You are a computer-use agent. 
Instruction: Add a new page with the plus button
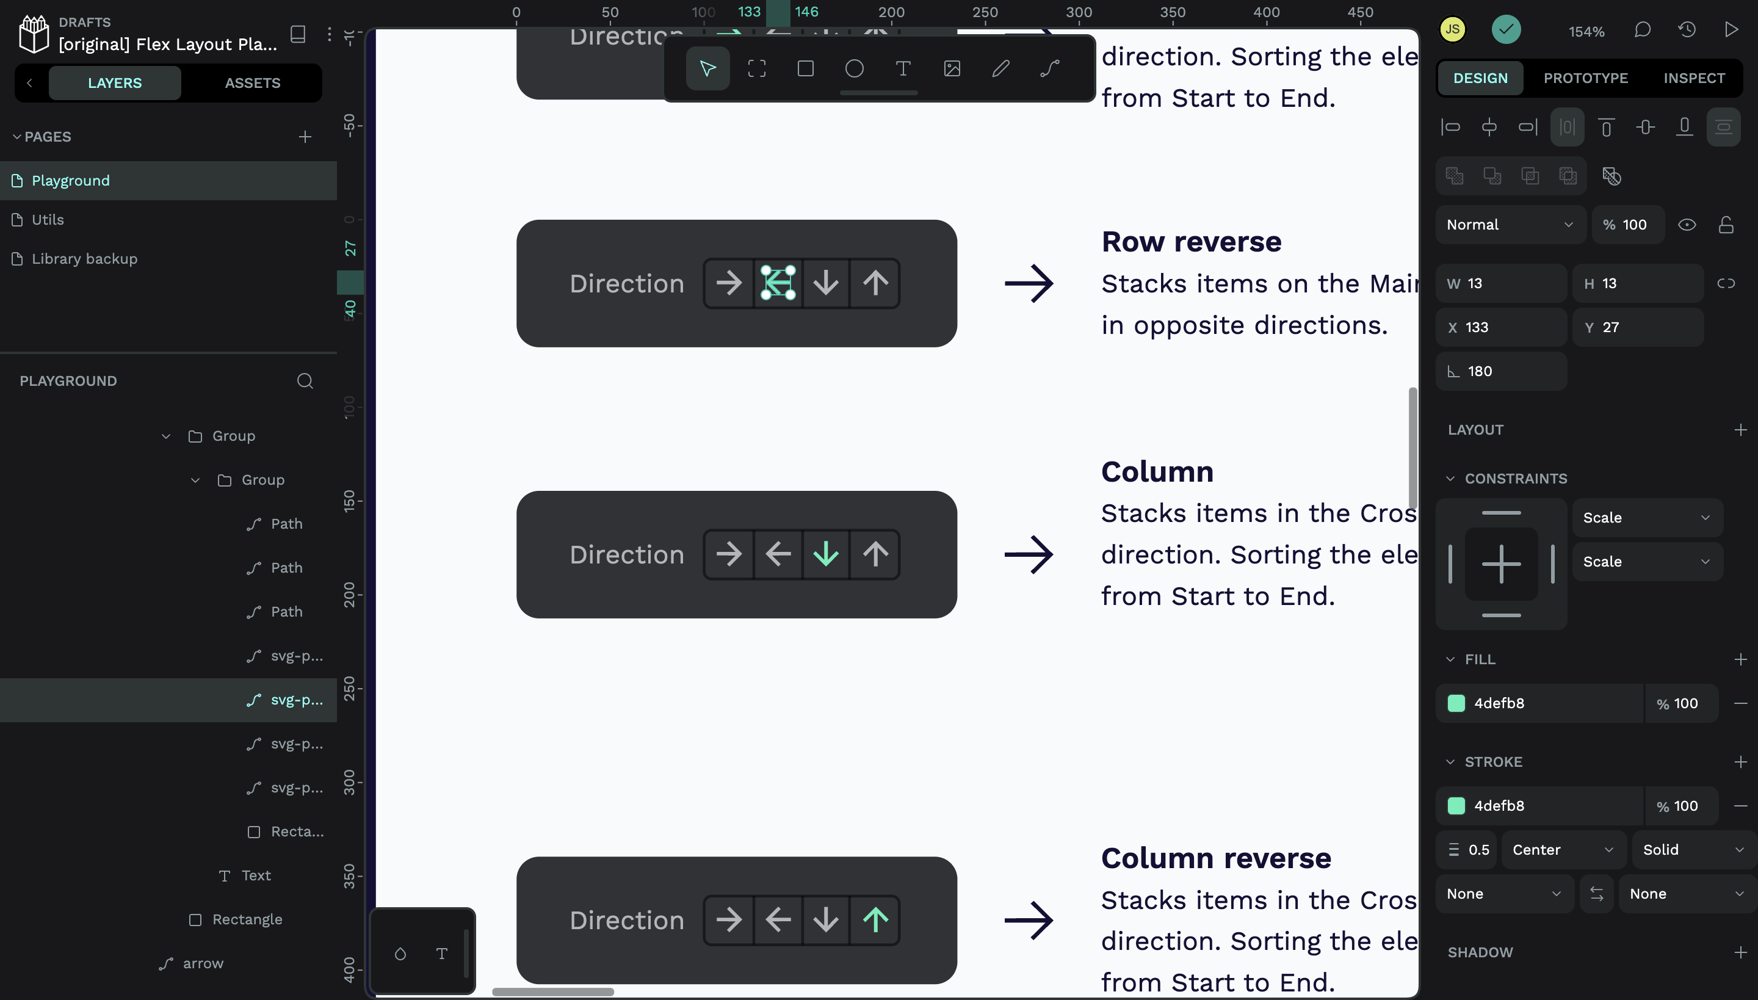click(305, 137)
